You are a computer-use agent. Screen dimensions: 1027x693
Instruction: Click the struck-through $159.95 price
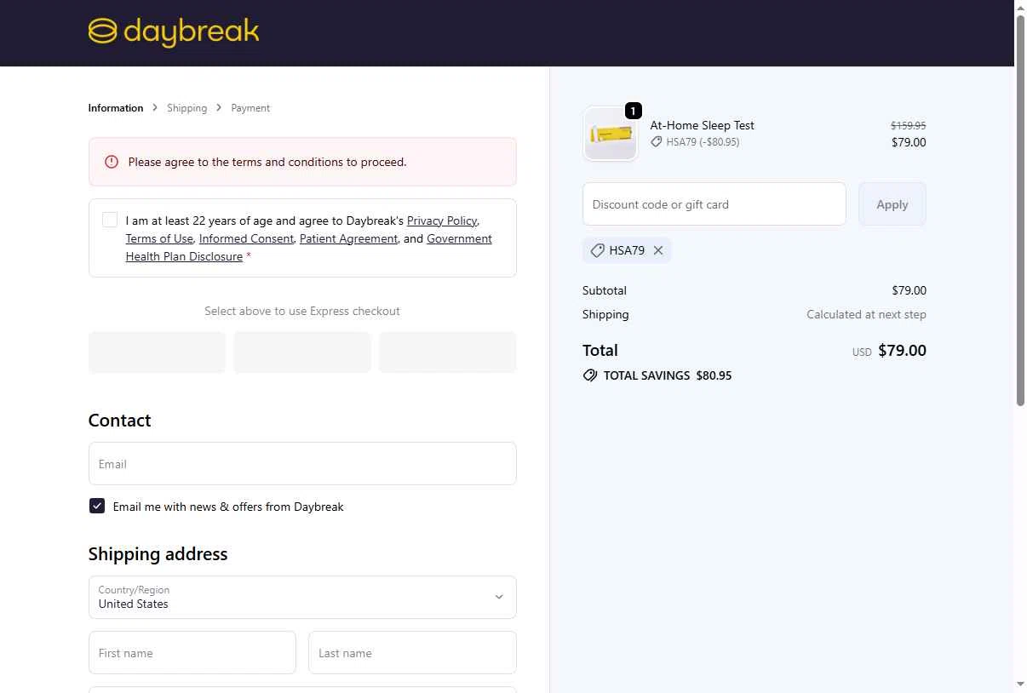(x=908, y=125)
